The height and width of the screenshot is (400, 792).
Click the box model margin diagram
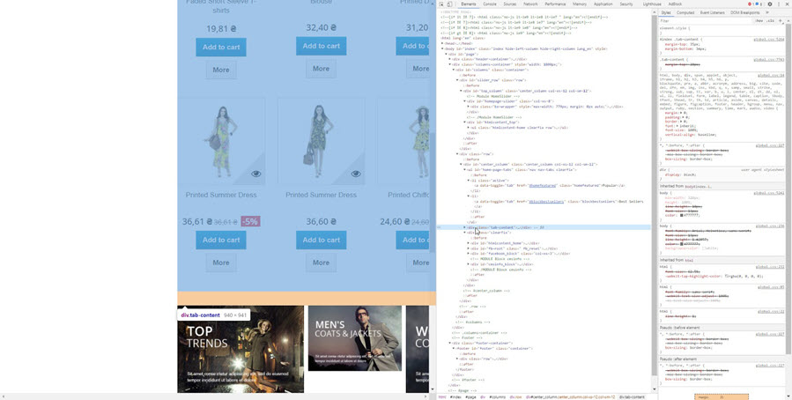click(722, 397)
